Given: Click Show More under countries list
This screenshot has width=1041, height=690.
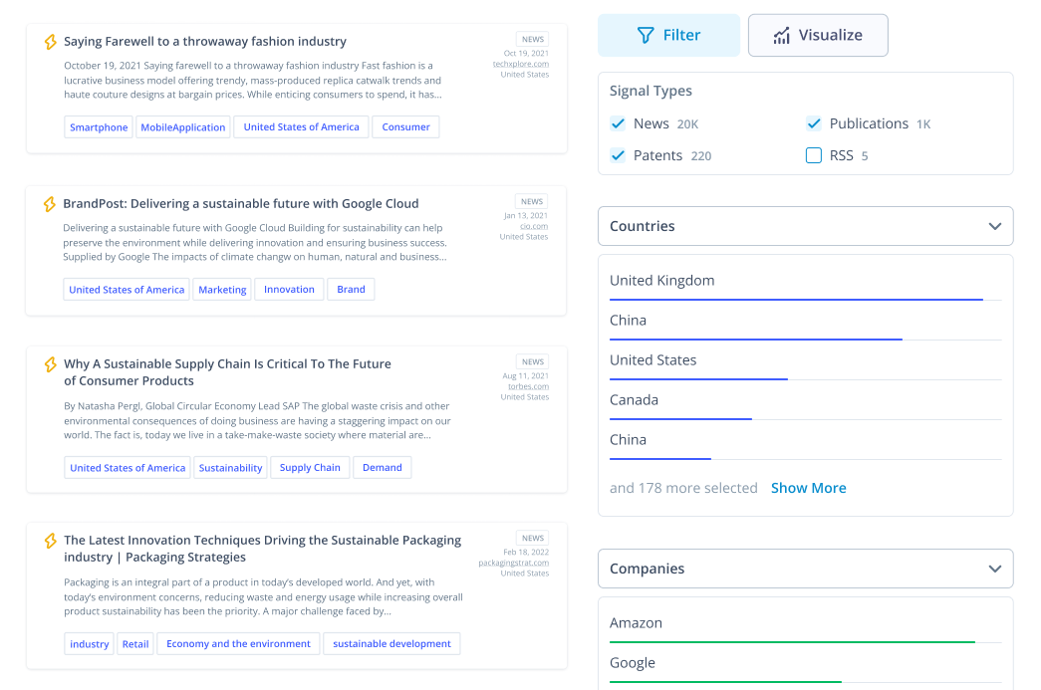Looking at the screenshot, I should (x=808, y=488).
